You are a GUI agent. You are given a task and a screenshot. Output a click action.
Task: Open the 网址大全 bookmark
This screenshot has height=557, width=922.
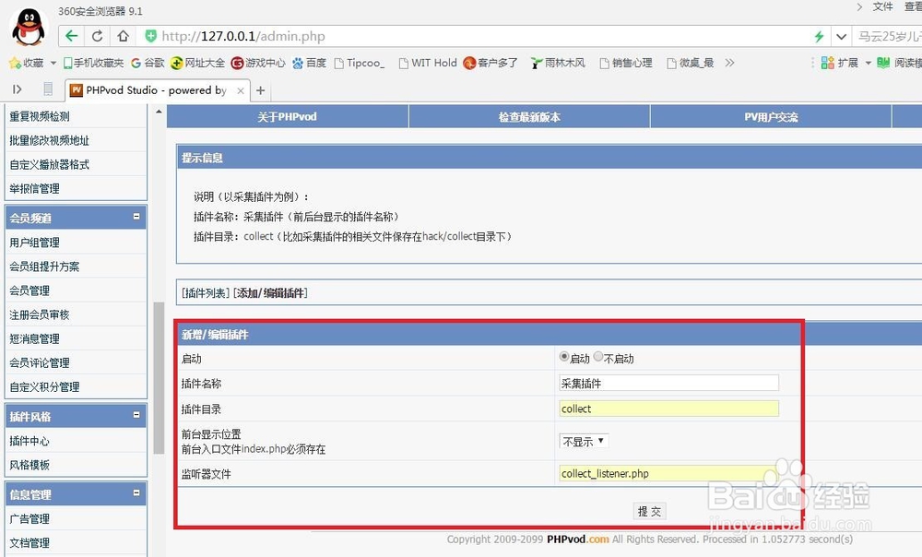(x=197, y=63)
